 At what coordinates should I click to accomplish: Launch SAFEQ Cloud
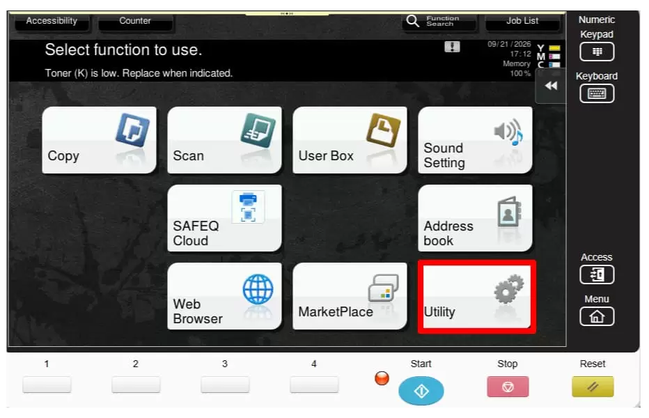[x=224, y=218]
